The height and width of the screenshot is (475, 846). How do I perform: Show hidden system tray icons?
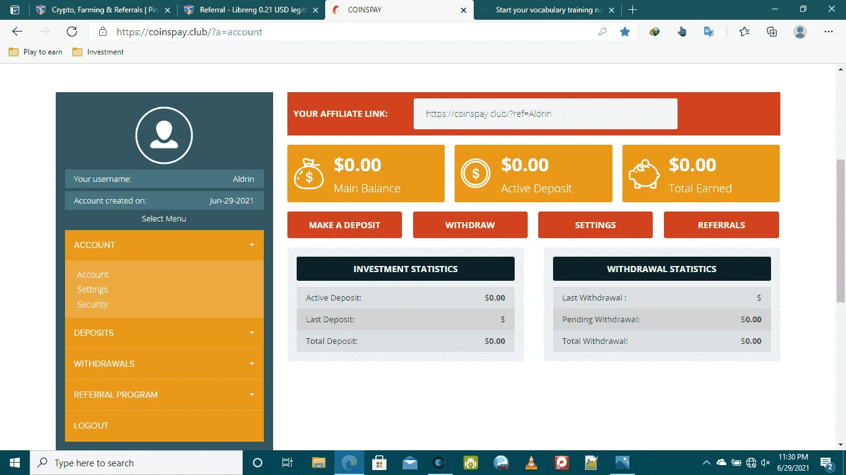(706, 463)
